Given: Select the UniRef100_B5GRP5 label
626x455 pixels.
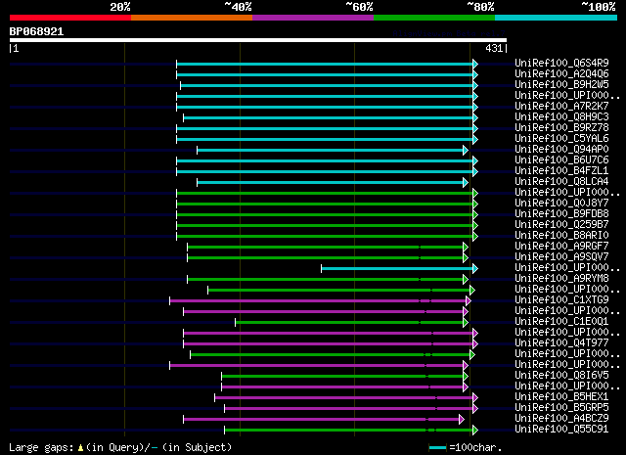Looking at the screenshot, I should pyautogui.click(x=561, y=408).
